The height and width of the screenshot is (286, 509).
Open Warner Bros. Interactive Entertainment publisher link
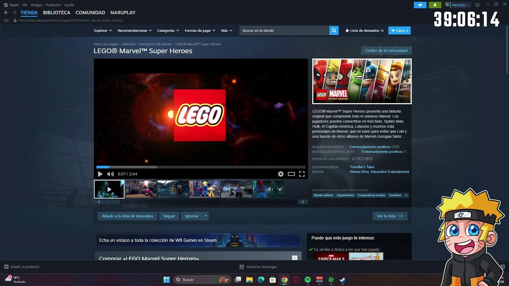pos(379,172)
